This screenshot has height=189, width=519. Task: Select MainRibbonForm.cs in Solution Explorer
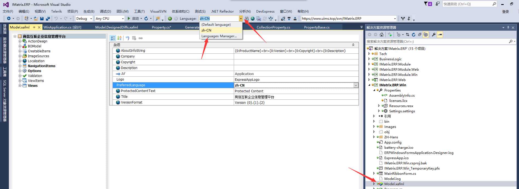tap(400, 173)
